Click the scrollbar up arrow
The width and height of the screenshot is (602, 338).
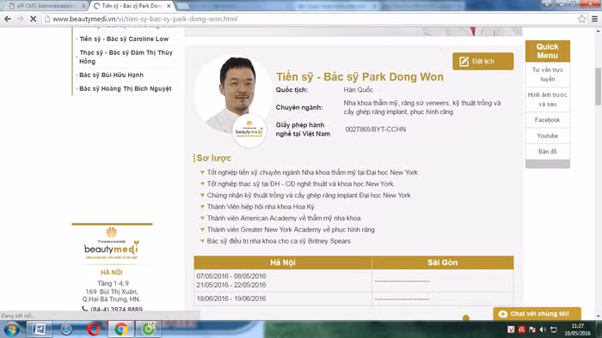599,31
